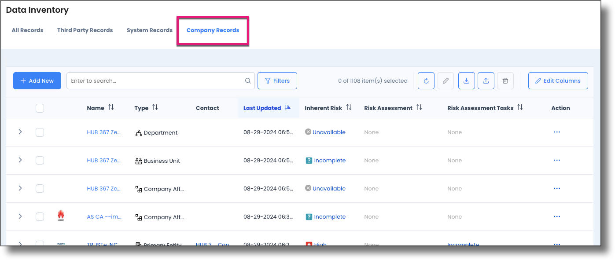Switch to the Third Party Records tab
615x260 pixels.
(x=85, y=30)
